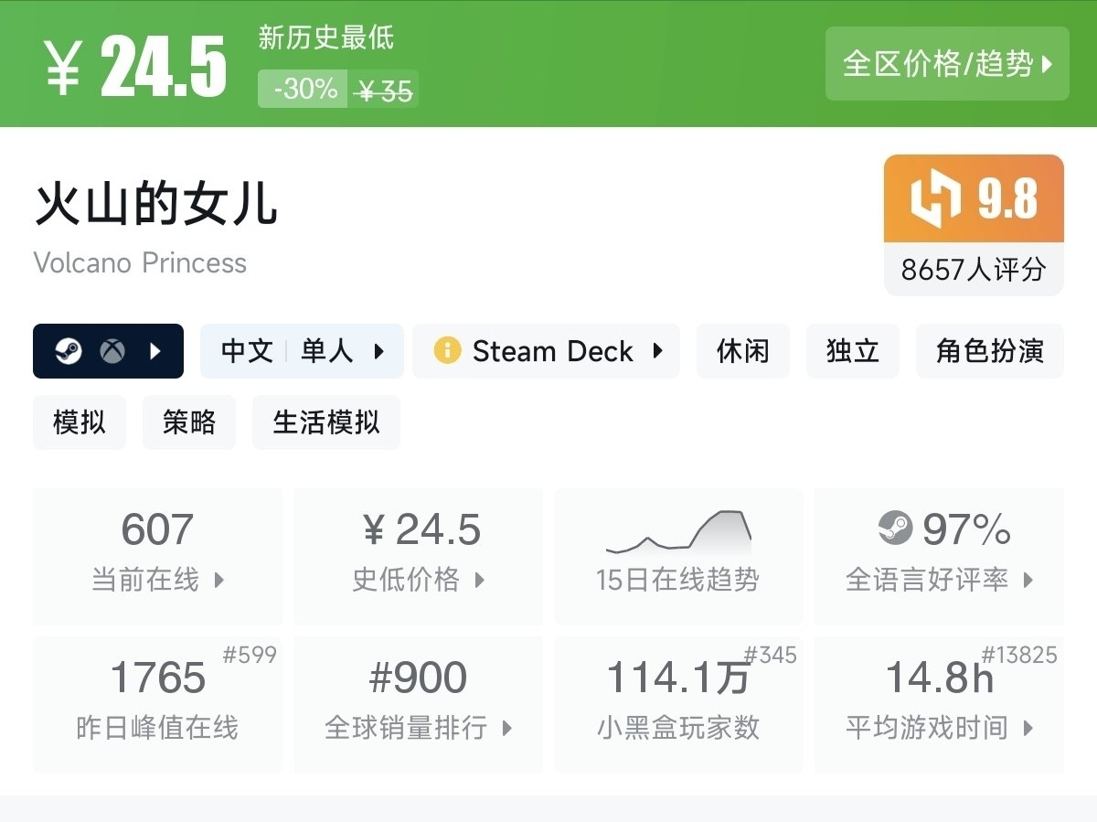Click the 607 current online number
1097x822 pixels.
click(x=157, y=529)
